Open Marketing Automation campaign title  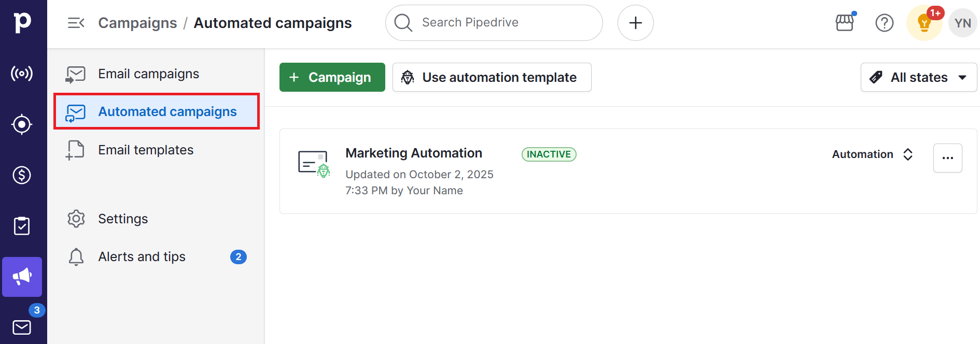[x=414, y=153]
